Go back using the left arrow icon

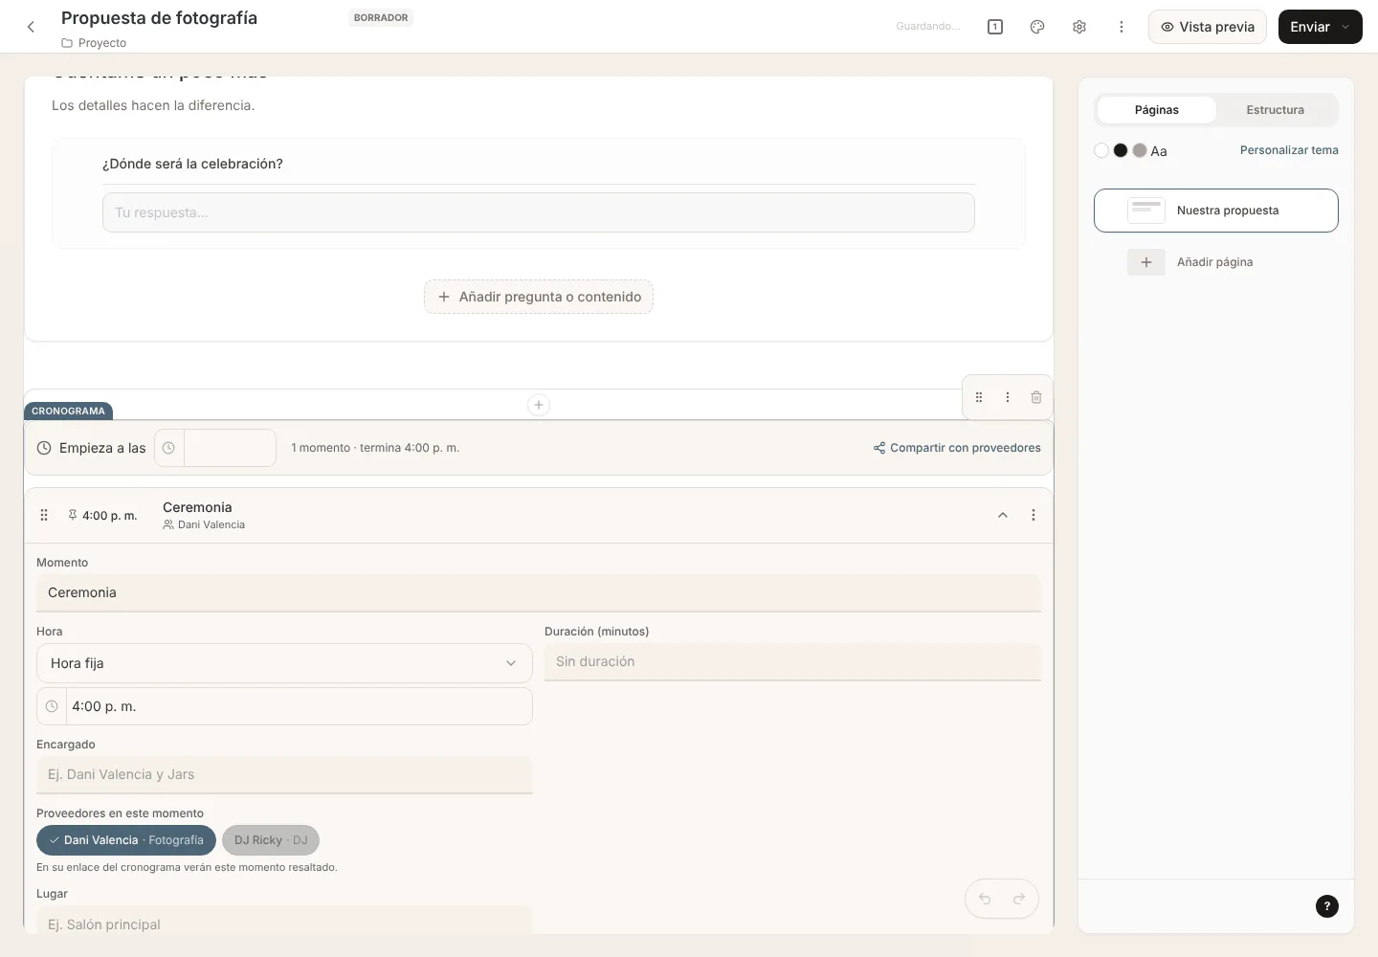coord(31,27)
